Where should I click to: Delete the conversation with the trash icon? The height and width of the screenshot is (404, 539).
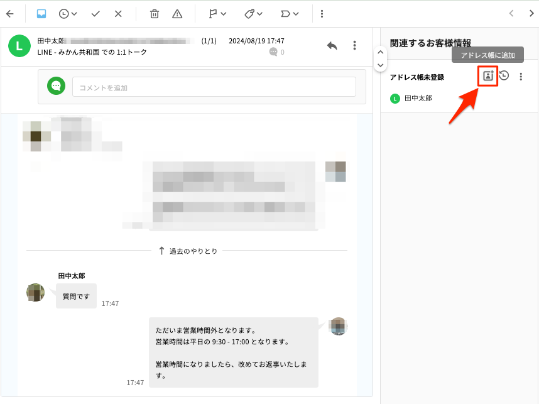coord(155,13)
